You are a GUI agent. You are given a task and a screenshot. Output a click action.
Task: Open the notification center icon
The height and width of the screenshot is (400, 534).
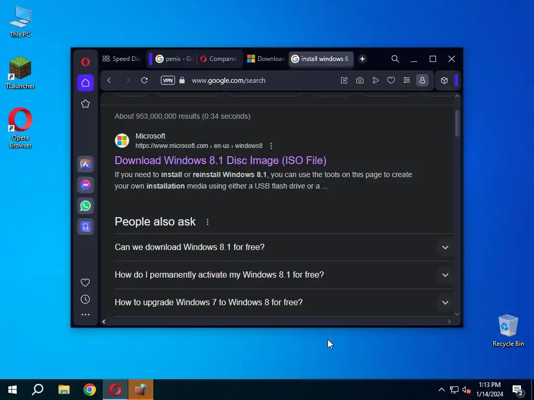(x=518, y=390)
